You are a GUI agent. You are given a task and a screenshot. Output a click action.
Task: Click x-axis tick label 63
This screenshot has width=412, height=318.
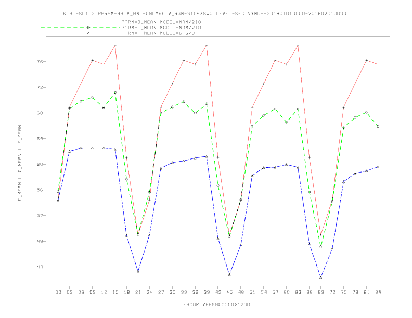coord(298,292)
